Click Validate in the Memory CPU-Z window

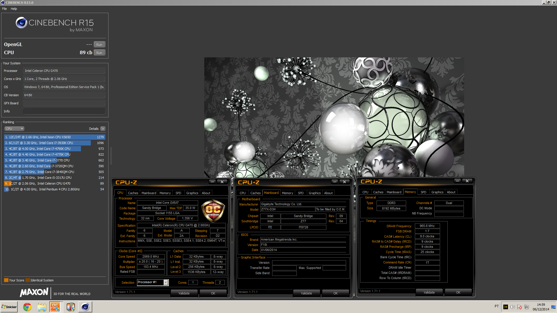pyautogui.click(x=429, y=292)
